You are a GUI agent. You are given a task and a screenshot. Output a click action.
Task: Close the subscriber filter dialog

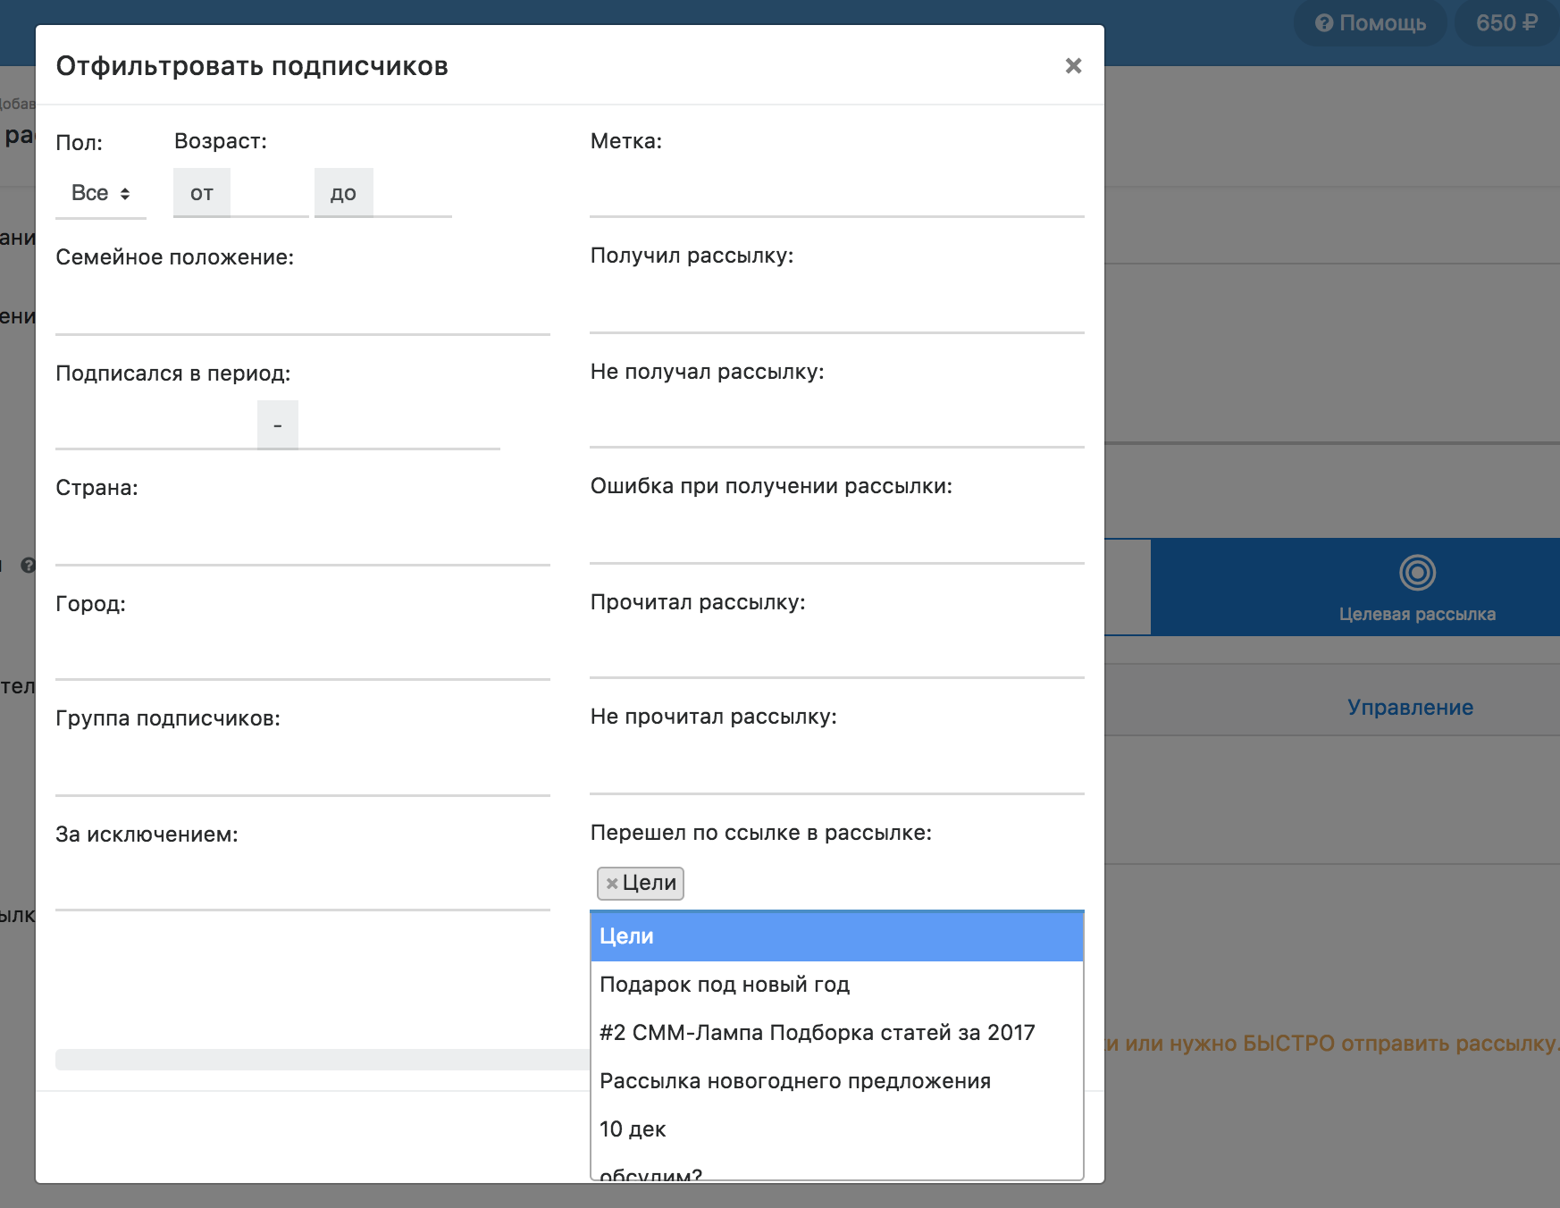click(1073, 66)
